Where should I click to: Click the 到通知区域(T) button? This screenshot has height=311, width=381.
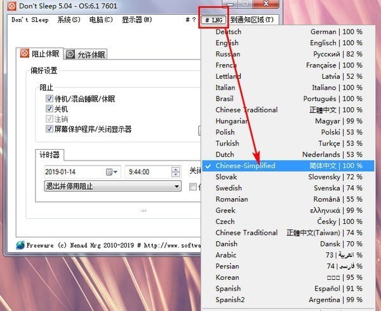251,20
